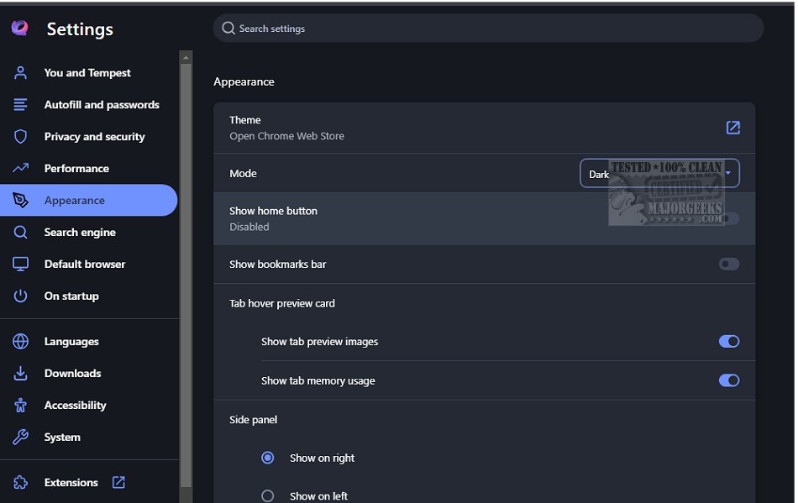
Task: Open Autofill and passwords settings section
Action: pos(102,105)
